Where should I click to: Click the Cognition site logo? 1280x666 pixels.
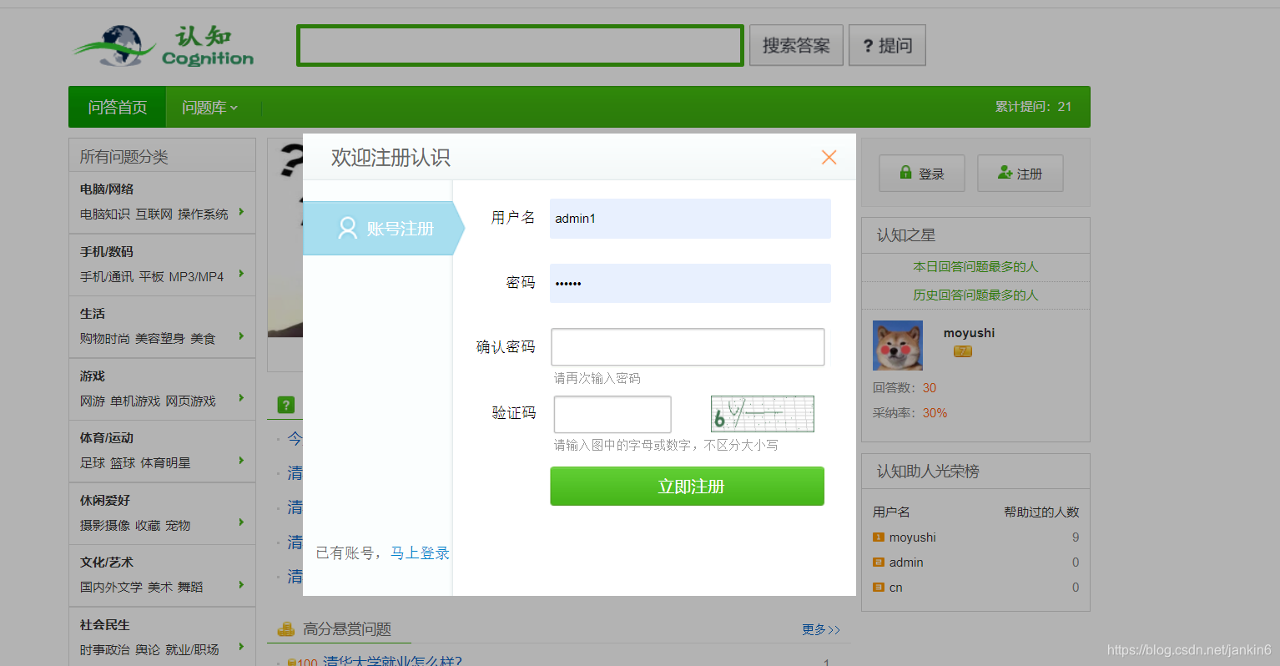click(163, 45)
